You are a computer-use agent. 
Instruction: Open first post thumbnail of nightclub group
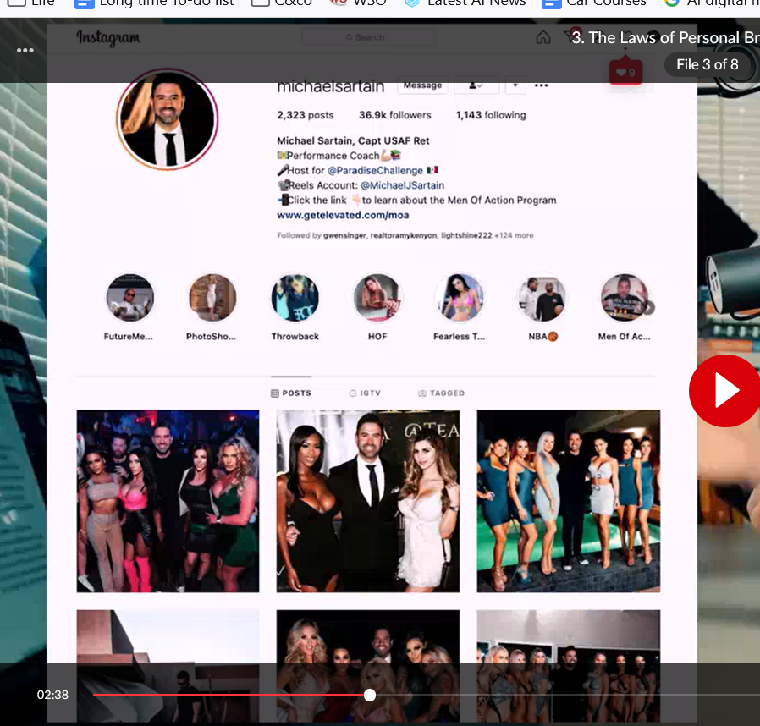tap(168, 501)
